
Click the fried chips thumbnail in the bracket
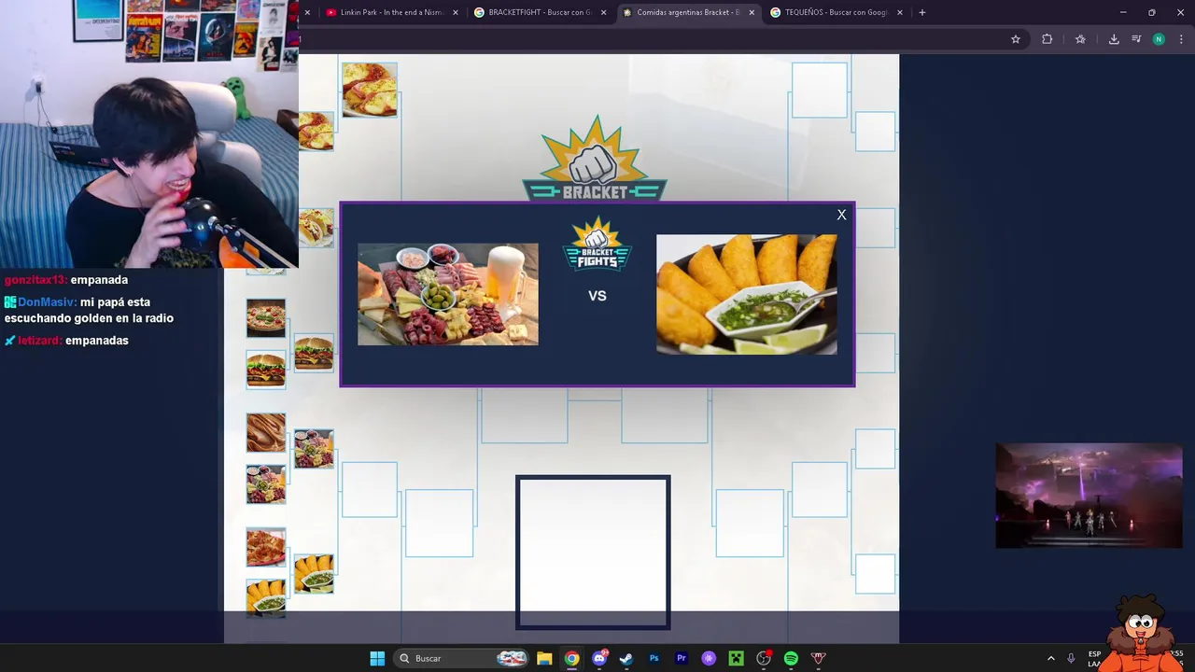[x=266, y=548]
